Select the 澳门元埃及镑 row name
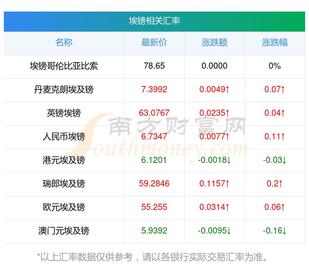The width and height of the screenshot is (309, 269). (64, 231)
